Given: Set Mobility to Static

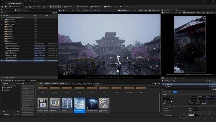Looking at the screenshot, I should point(192,104).
